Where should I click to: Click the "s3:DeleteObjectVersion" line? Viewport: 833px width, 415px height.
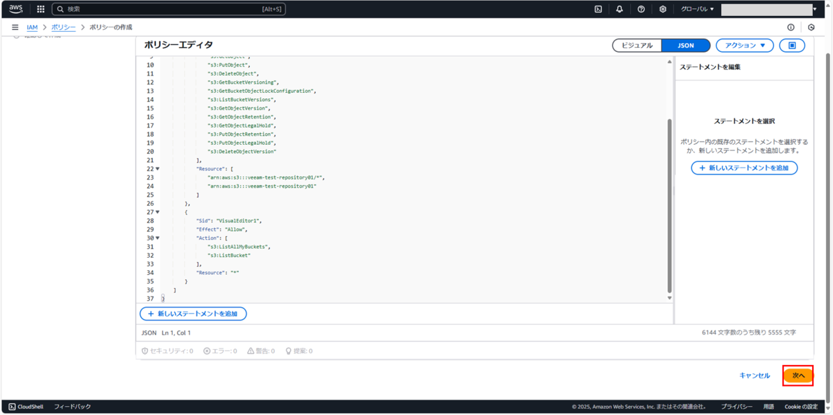[x=242, y=152]
